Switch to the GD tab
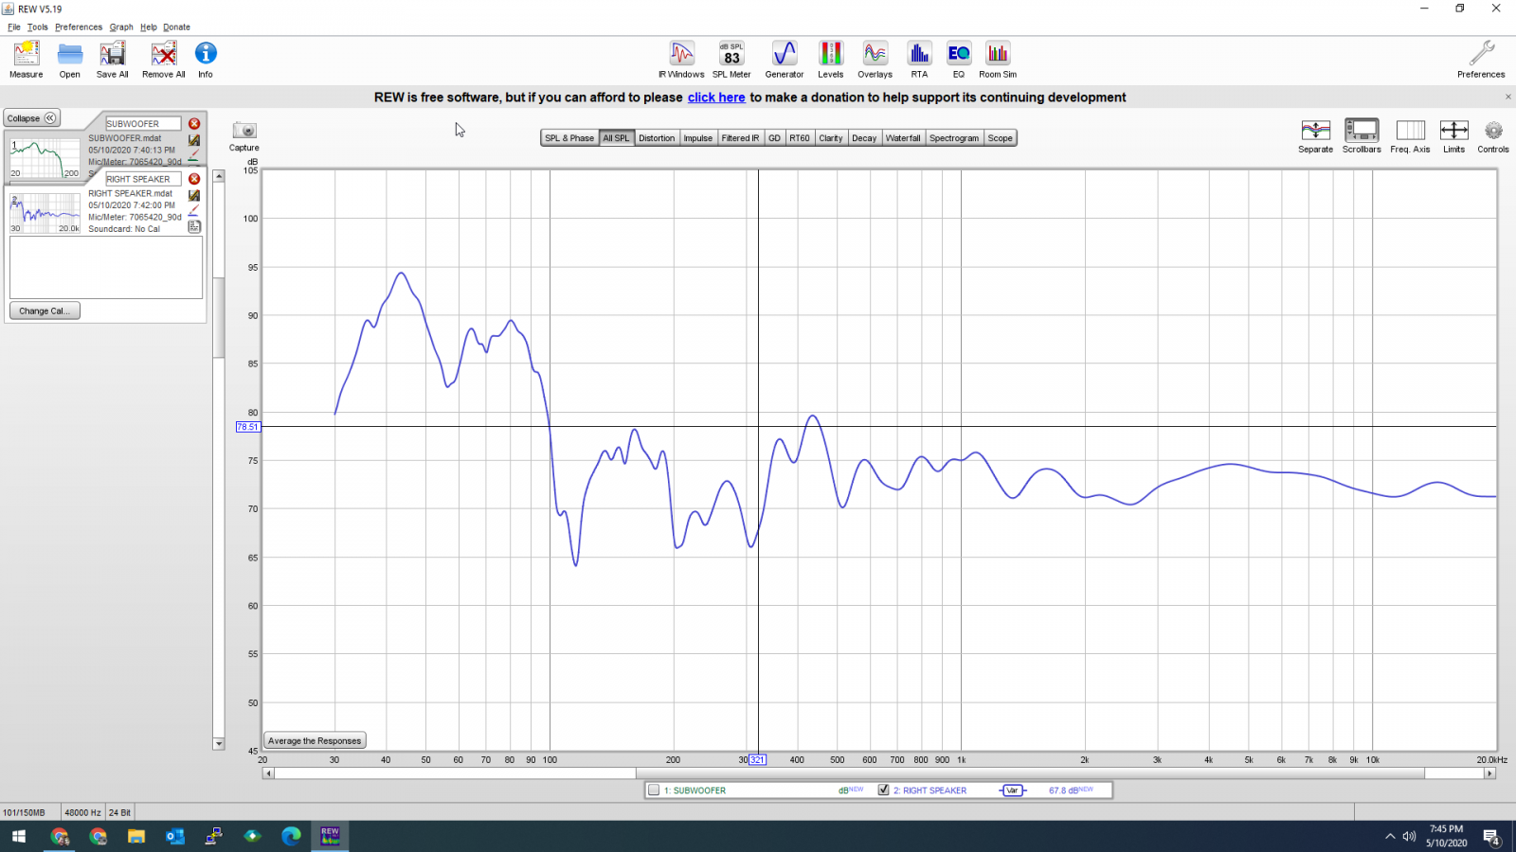1516x852 pixels. [774, 138]
